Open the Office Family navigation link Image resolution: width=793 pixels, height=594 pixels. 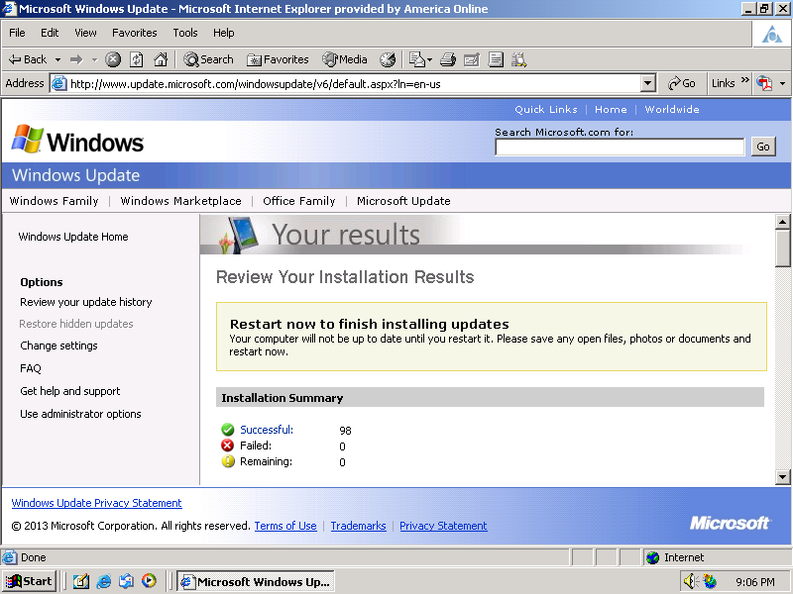click(299, 201)
